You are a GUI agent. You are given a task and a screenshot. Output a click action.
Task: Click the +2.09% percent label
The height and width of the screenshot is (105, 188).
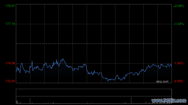(x=179, y=6)
